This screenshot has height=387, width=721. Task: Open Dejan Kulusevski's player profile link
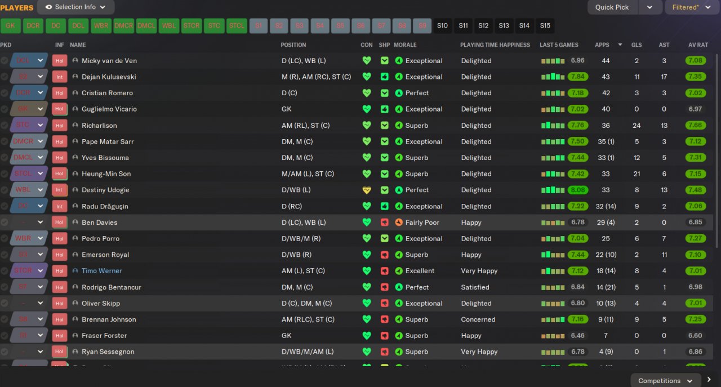[109, 77]
